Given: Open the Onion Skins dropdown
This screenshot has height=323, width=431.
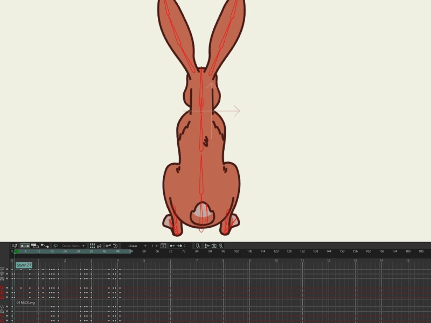Looking at the screenshot, I should 73,246.
